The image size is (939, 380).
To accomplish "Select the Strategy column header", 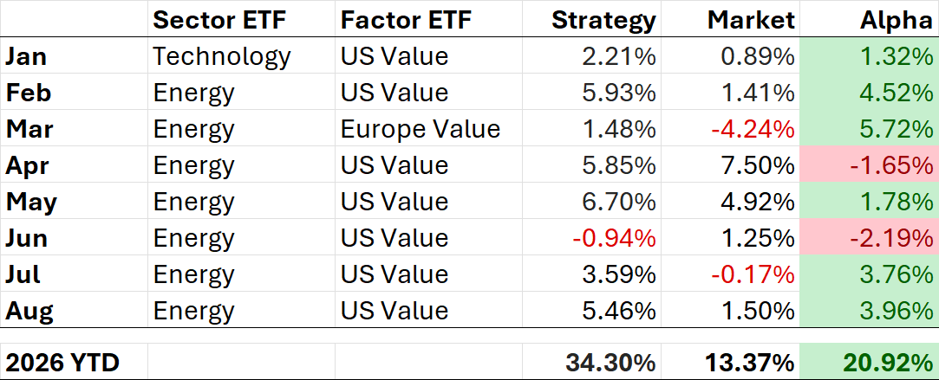I will 603,20.
